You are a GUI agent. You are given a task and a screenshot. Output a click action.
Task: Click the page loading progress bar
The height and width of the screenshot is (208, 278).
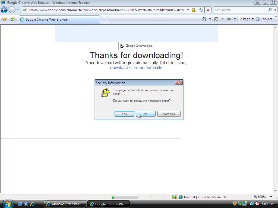point(125,197)
